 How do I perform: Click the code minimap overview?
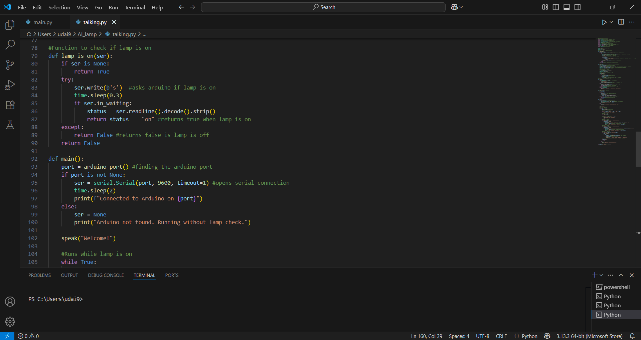tap(616, 92)
